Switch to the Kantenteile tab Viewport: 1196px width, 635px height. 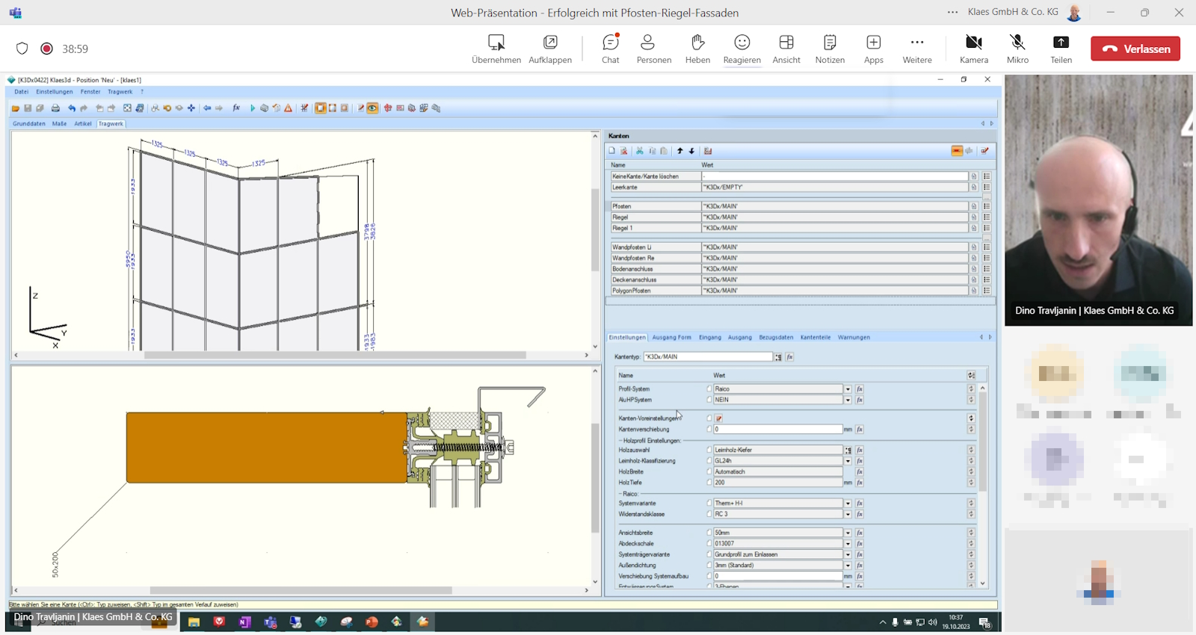tap(816, 338)
